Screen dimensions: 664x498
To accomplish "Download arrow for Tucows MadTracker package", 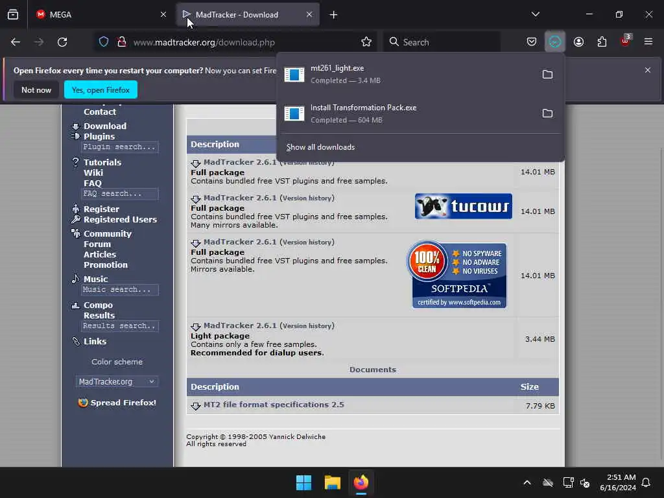I will (195, 199).
